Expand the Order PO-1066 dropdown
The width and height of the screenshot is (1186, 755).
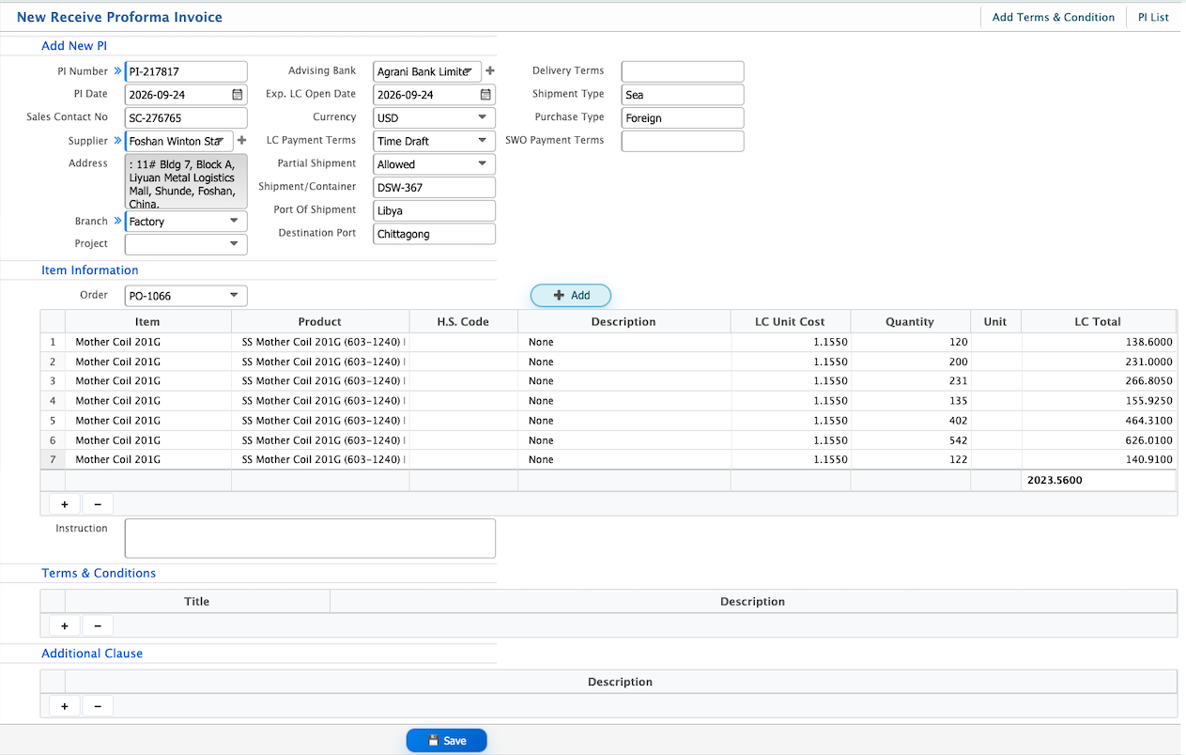pos(186,296)
